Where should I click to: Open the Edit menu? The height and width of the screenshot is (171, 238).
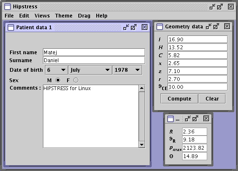tap(24, 16)
